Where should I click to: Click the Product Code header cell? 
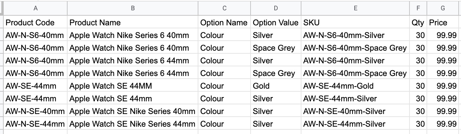pos(30,23)
